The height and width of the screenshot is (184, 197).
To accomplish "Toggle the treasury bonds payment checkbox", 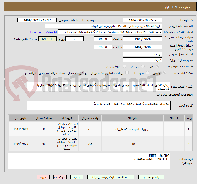I will pos(127,73).
